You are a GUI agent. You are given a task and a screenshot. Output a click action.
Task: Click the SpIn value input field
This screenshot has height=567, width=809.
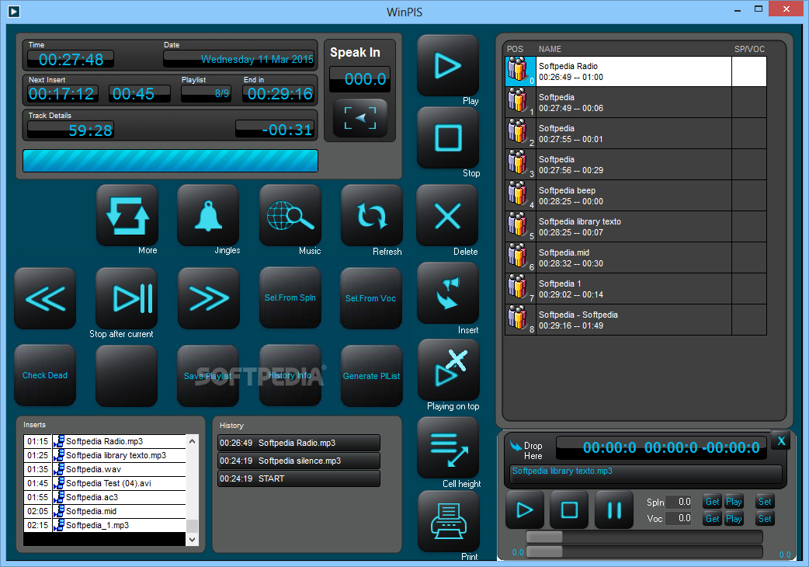pos(679,502)
